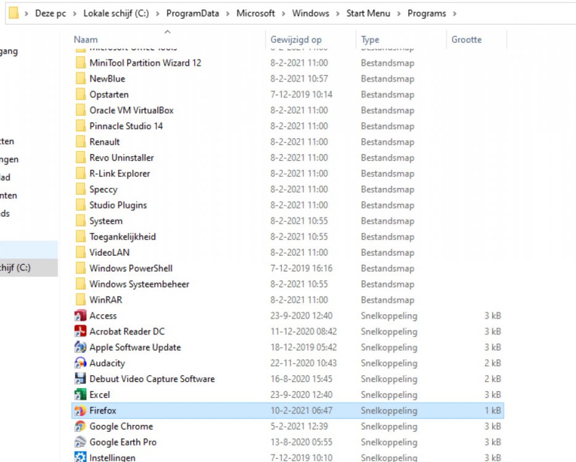Screen dimensions: 576x462
Task: Select the Windows Systeembeheer folder name
Action: tap(139, 284)
